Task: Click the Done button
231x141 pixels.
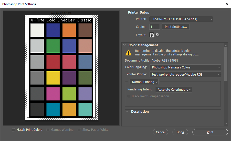Action: [x=180, y=132]
